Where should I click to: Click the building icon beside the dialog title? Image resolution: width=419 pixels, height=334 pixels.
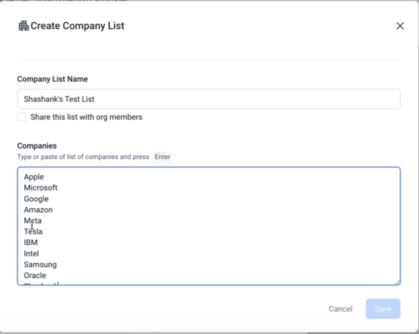click(24, 26)
